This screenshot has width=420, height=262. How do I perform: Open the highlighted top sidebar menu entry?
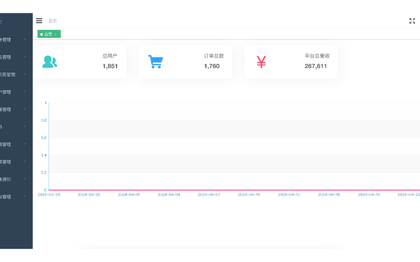pos(2,22)
